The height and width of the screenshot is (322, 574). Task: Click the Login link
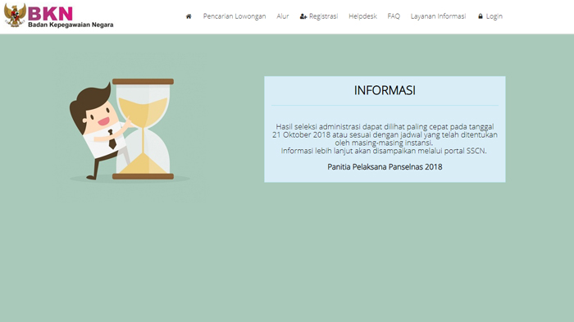coord(490,16)
